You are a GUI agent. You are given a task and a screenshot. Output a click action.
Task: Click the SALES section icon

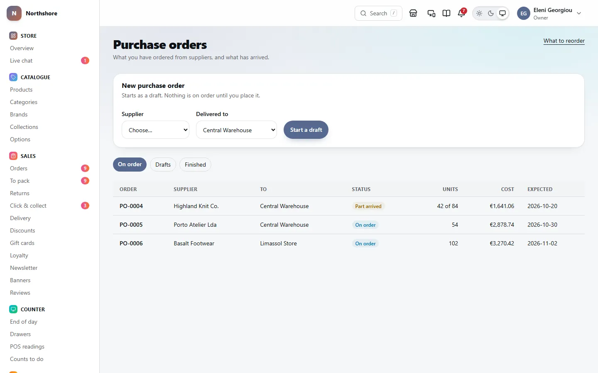coord(13,156)
